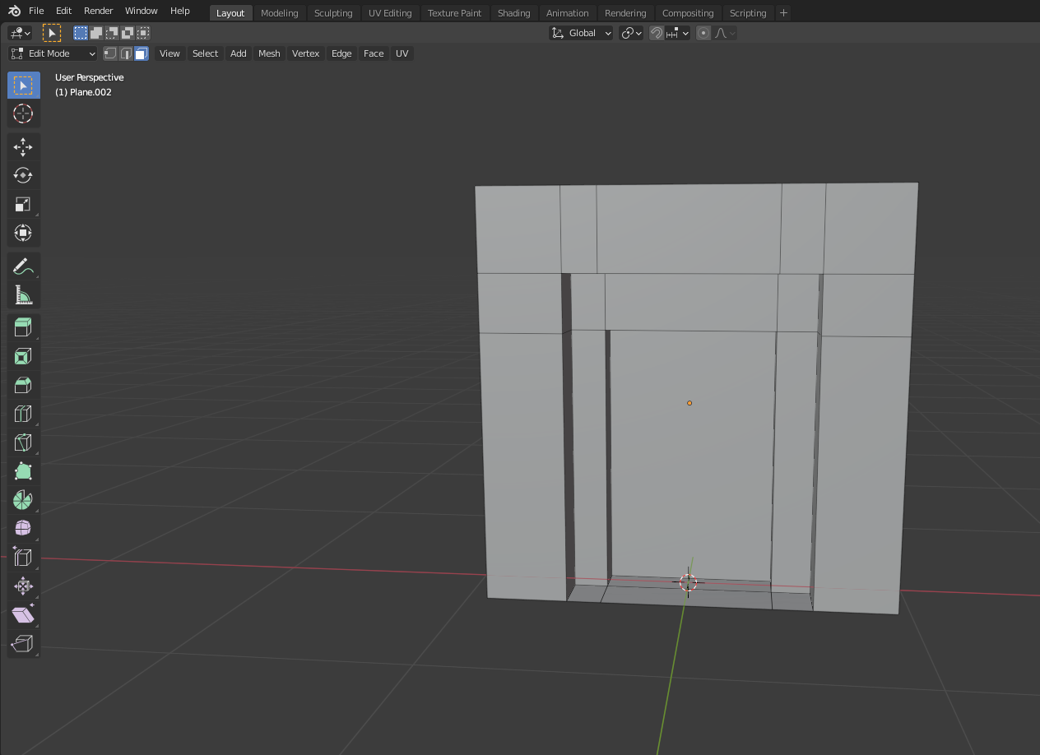
Task: Open Global transform orientation dropdown
Action: point(582,33)
